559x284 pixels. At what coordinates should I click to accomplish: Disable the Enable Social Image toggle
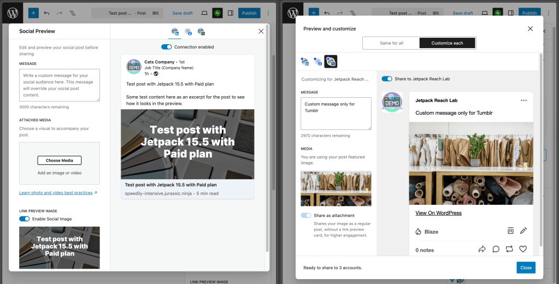(25, 219)
